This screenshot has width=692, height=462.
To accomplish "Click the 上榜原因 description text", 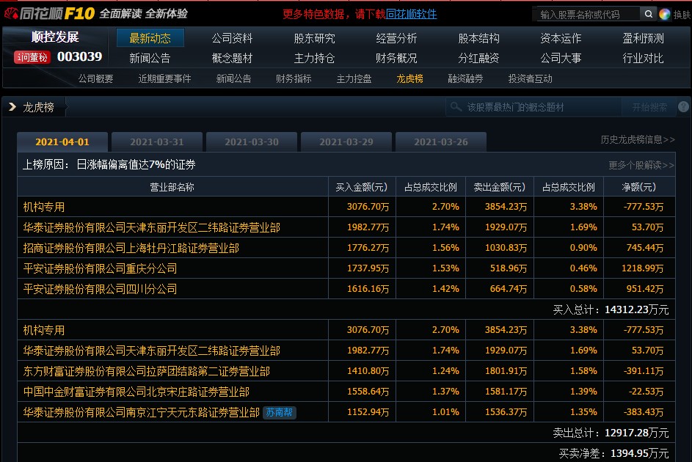I will point(109,165).
